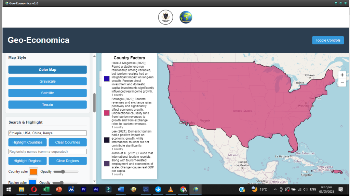Viewport: 350px width, 196px height.
Task: Switch map style to Satellite
Action: click(48, 93)
